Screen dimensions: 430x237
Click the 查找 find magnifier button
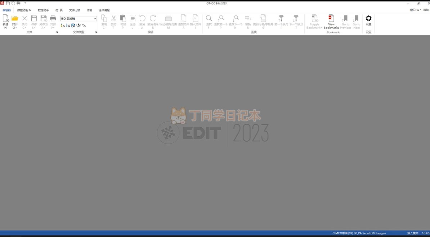coord(209,22)
